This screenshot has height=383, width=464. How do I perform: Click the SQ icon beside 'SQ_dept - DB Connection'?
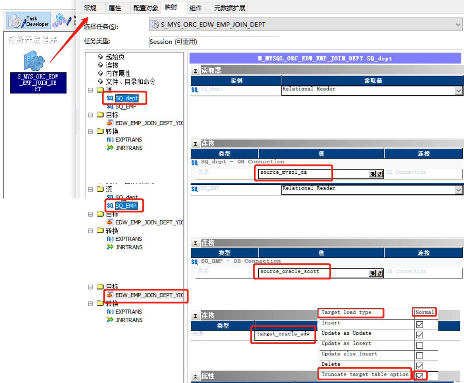(195, 163)
